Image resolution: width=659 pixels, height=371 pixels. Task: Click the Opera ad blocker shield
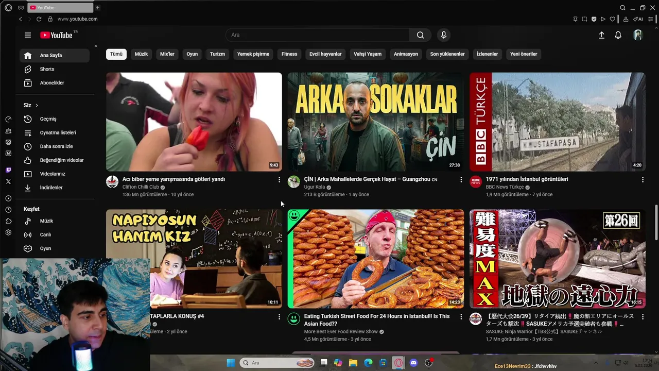click(x=594, y=19)
